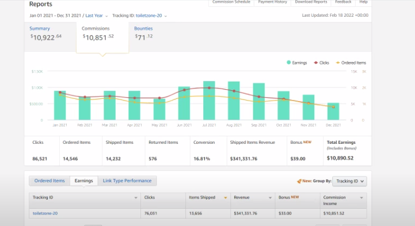
Task: Toggle the Earnings legend marker
Action: [x=288, y=63]
